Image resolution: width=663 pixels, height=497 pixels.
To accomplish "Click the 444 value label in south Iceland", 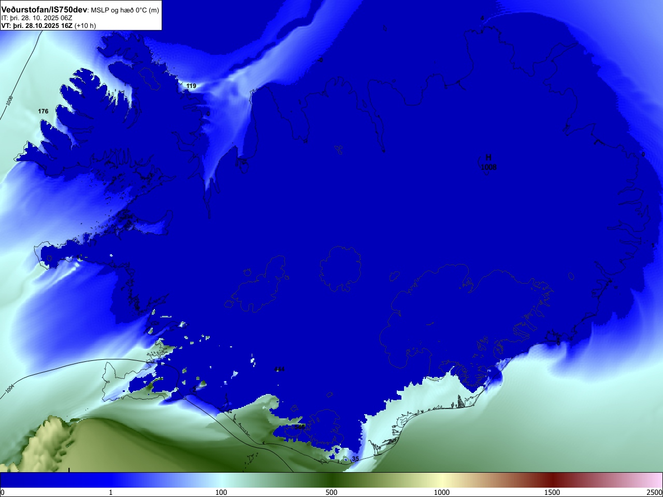I will tap(280, 369).
